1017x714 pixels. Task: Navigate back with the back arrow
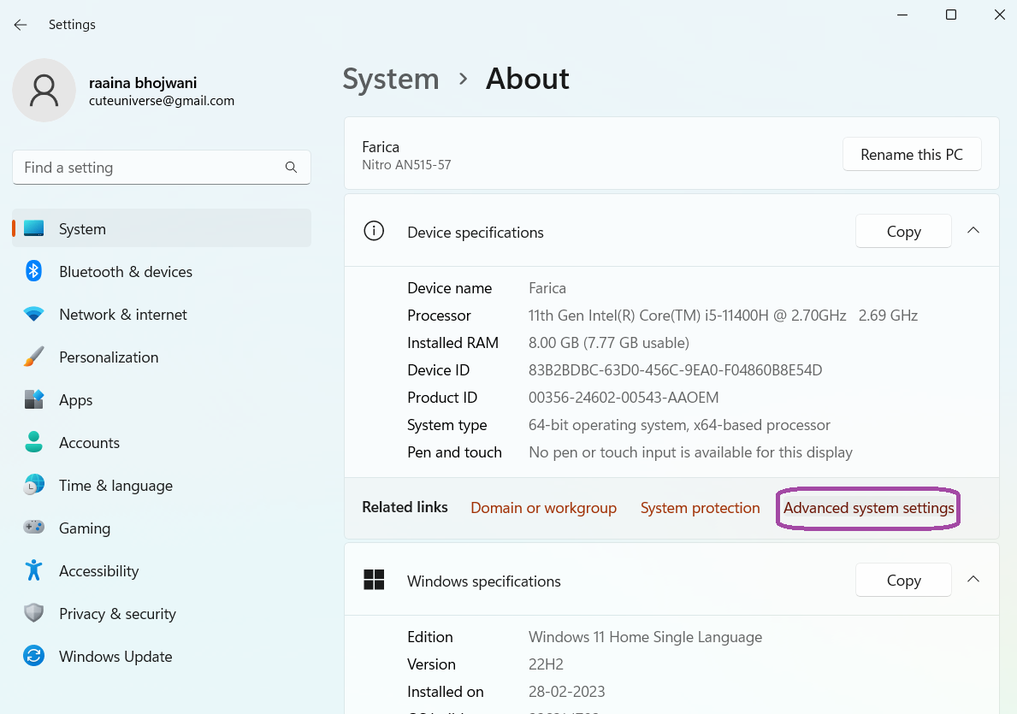[x=21, y=25]
